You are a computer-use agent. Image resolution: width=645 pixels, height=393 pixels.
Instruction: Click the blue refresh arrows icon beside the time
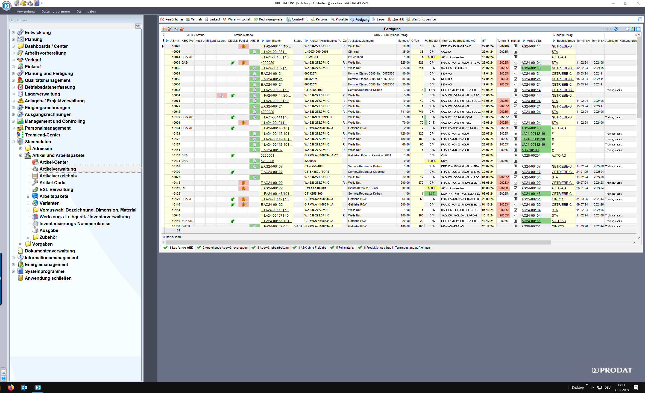click(x=616, y=29)
